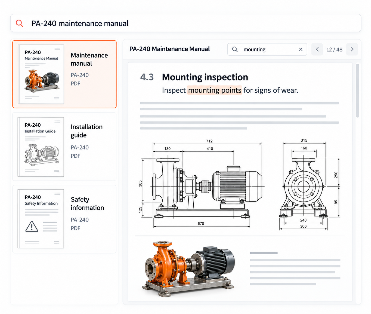Click the PA-240 Maintenance Manual viewer title
This screenshot has height=314, width=371.
click(169, 49)
